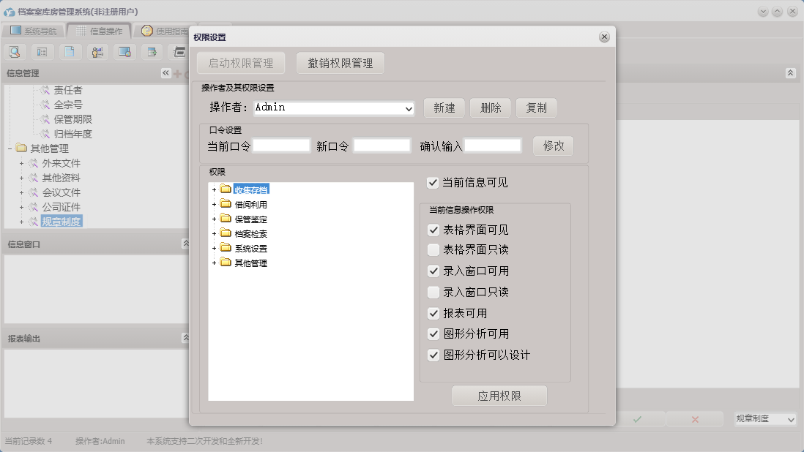
Task: Click the folder icon of 借阅利用 in the permission tree
Action: 226,204
